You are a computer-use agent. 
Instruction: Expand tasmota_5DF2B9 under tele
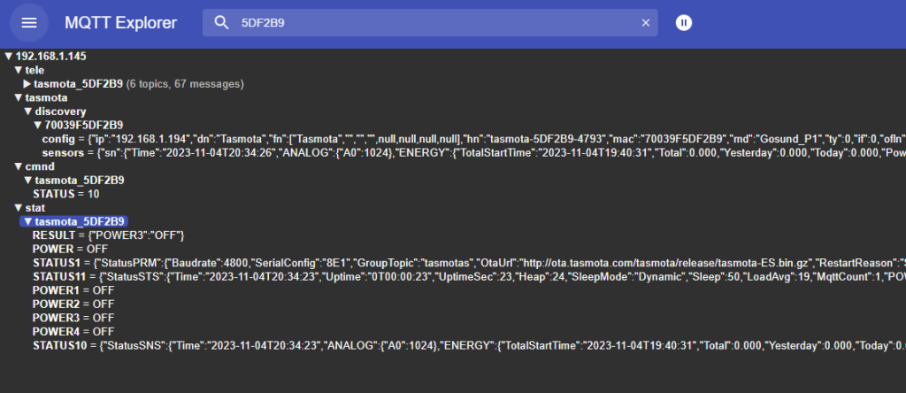coord(27,84)
